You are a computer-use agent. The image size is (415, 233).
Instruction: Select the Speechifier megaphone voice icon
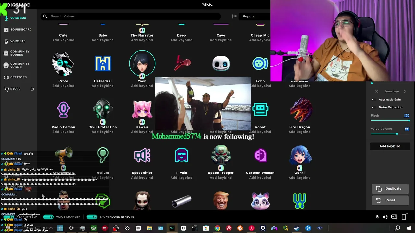142,155
